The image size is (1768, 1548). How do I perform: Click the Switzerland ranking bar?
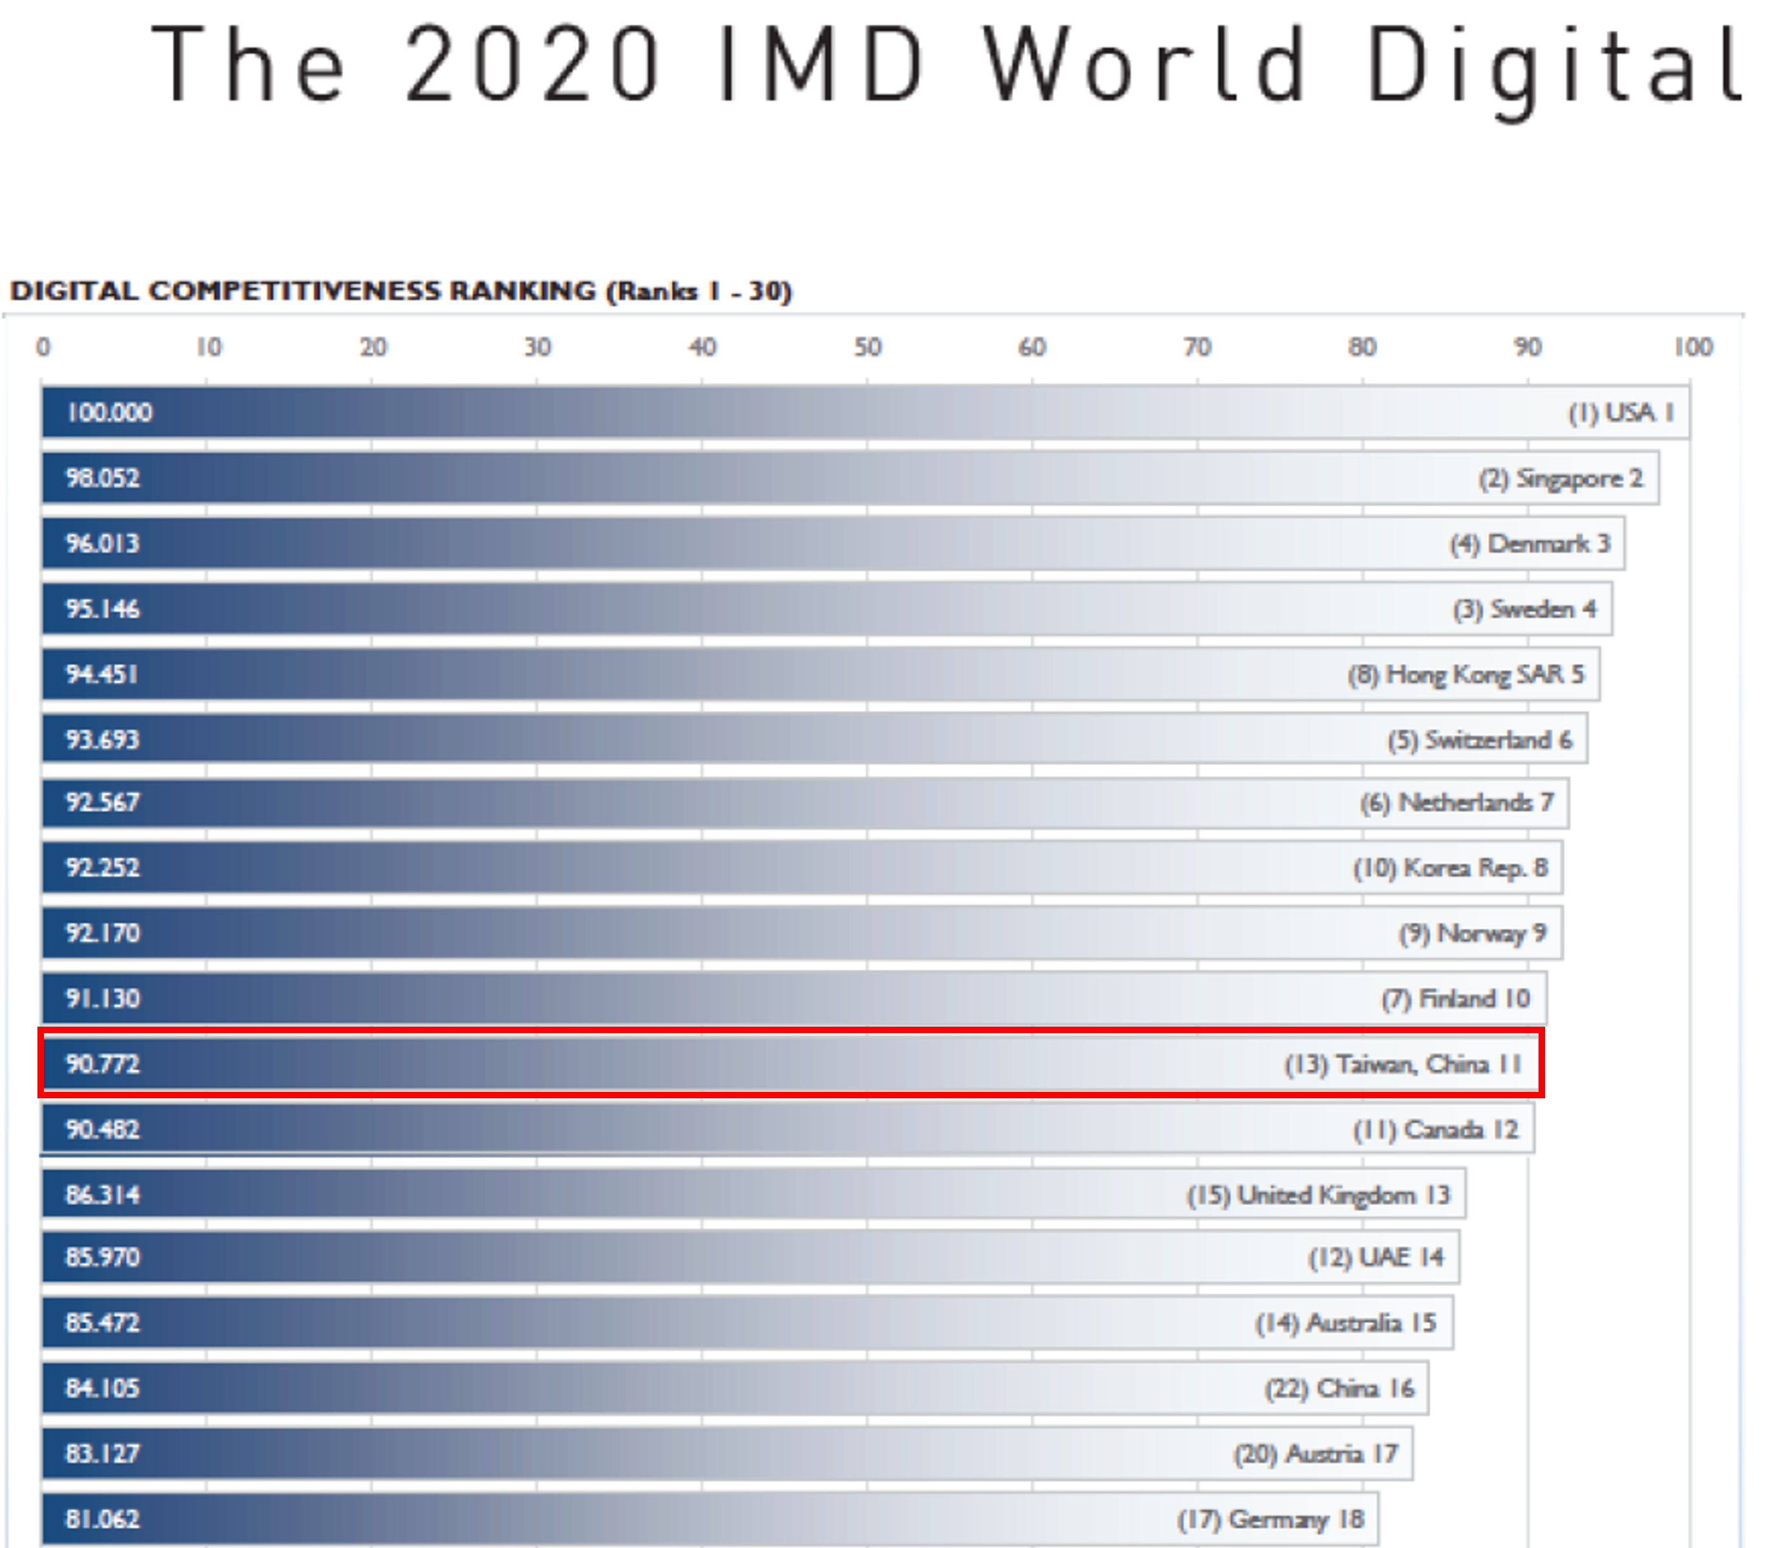click(814, 740)
